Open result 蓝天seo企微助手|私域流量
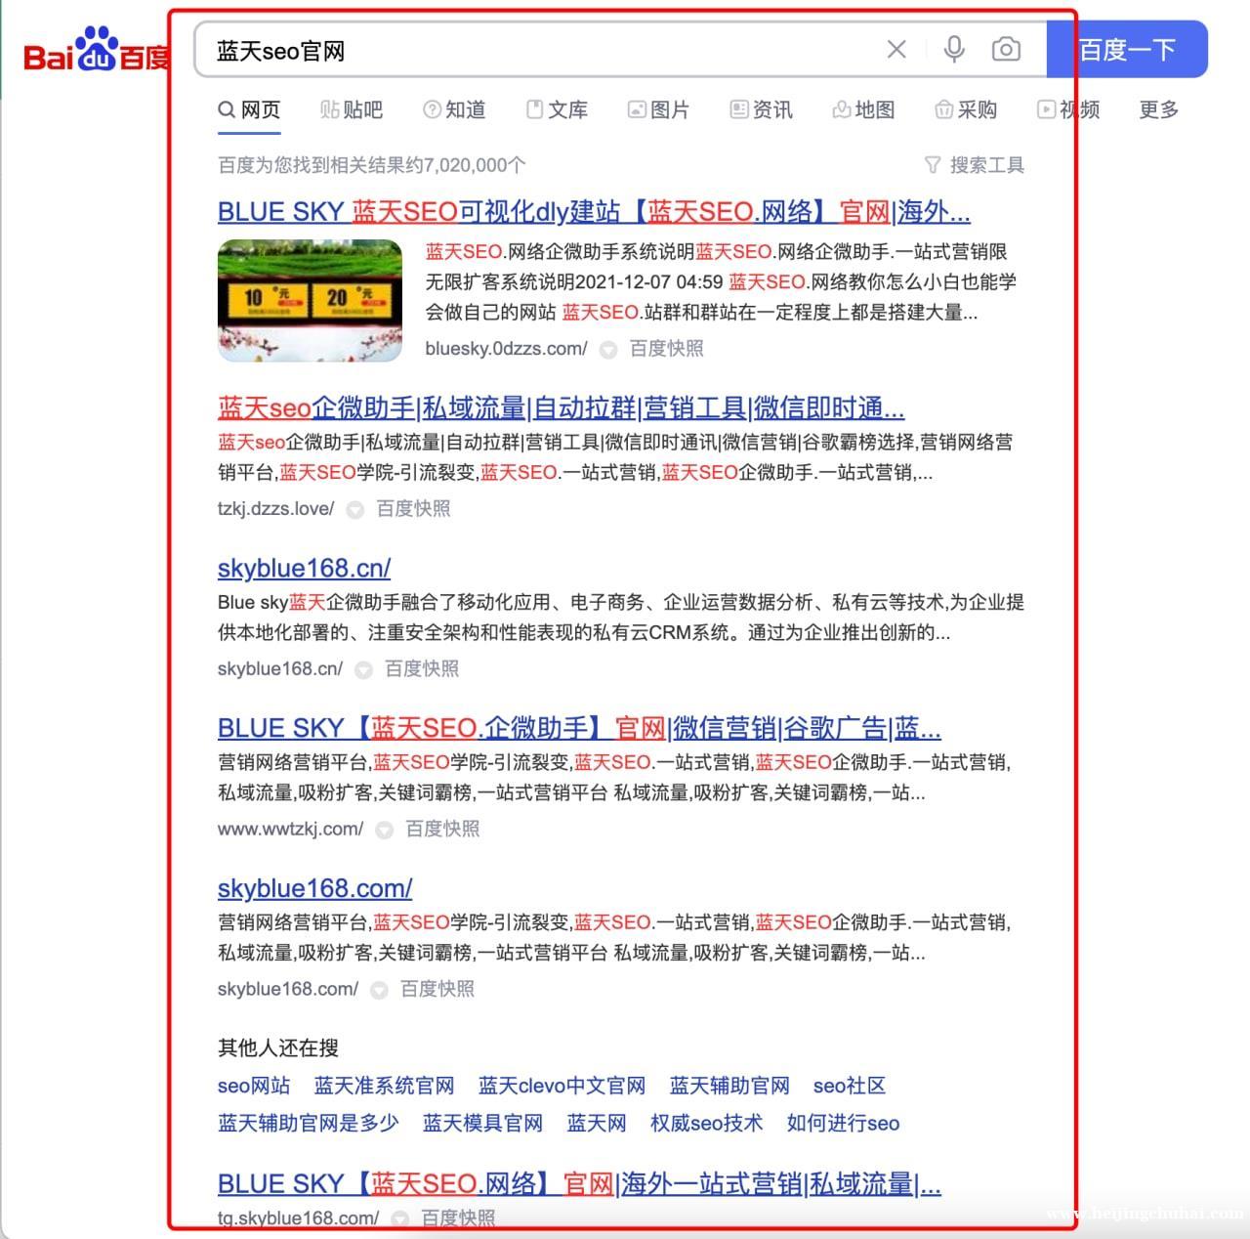 click(561, 407)
